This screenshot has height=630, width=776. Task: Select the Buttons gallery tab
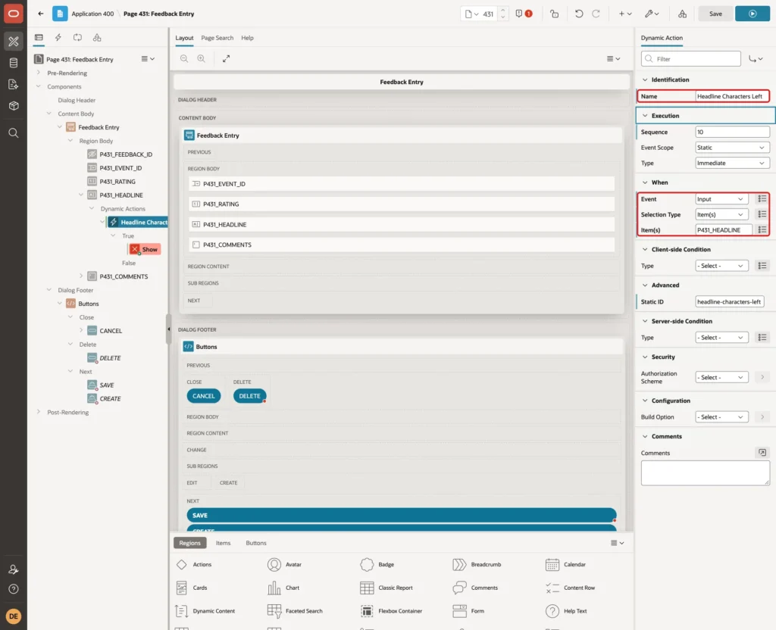pyautogui.click(x=256, y=543)
